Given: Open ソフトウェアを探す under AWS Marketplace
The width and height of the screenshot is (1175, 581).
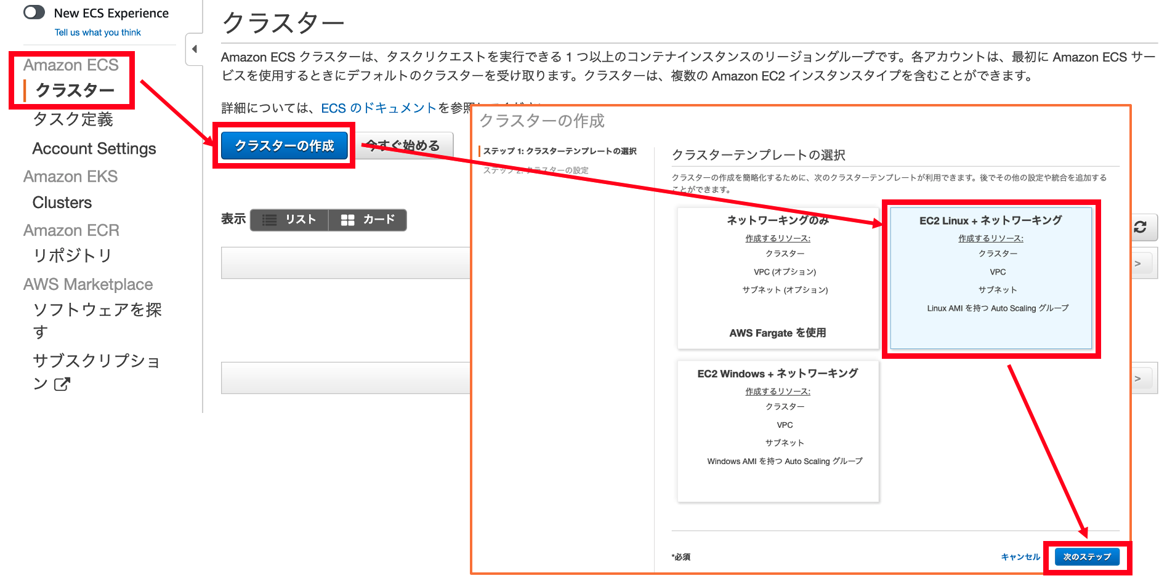Looking at the screenshot, I should (x=97, y=320).
